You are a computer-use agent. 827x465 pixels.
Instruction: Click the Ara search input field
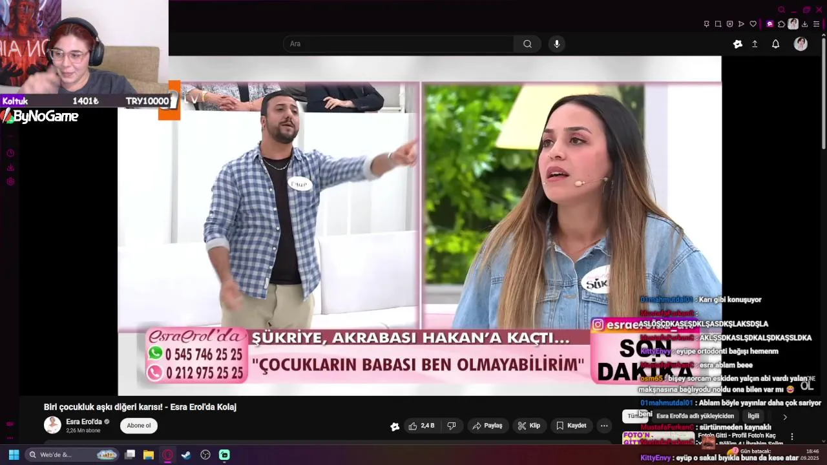coord(399,44)
